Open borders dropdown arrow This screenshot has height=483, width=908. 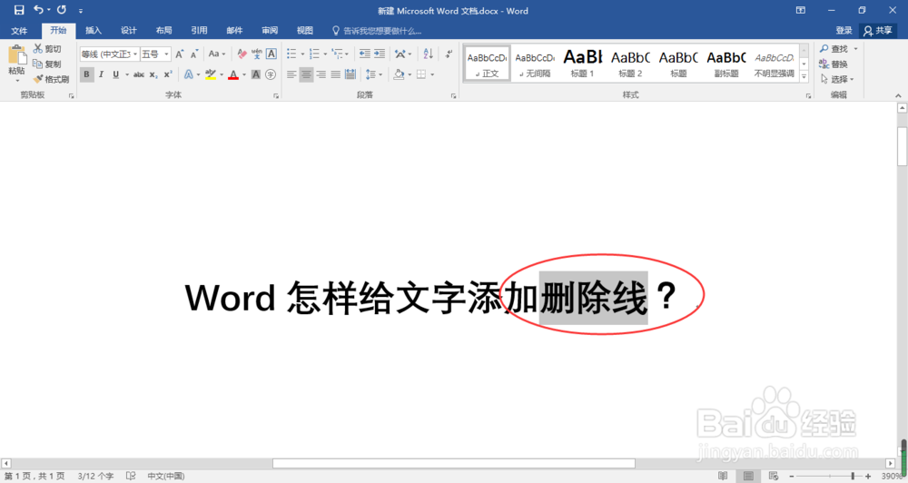click(x=432, y=74)
